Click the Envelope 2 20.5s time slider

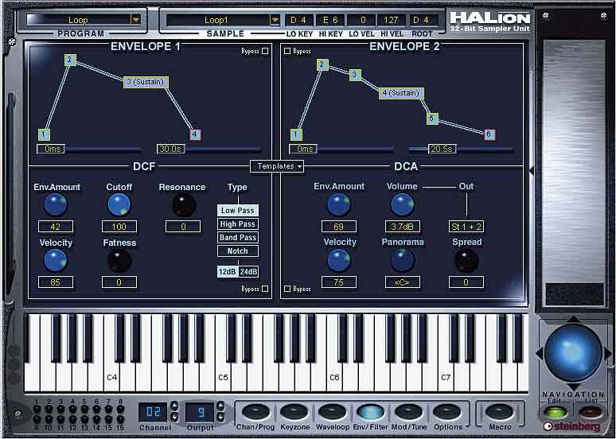click(x=442, y=150)
